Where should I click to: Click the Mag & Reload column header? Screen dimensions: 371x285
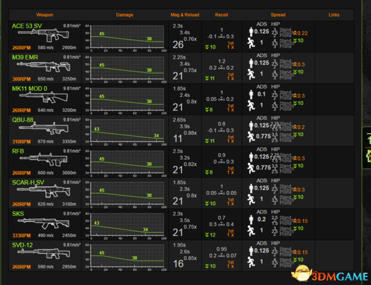tap(185, 15)
